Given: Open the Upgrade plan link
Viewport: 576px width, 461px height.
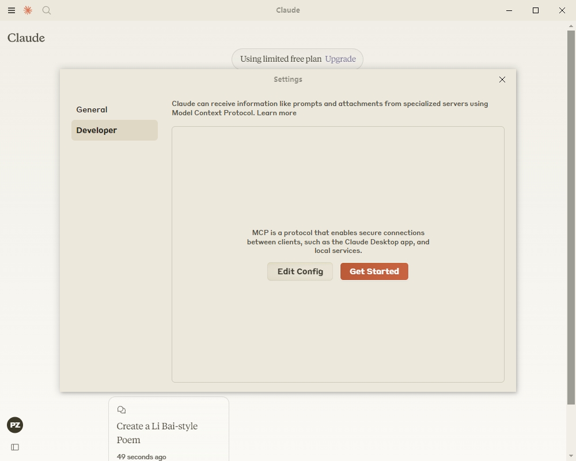Looking at the screenshot, I should [340, 59].
